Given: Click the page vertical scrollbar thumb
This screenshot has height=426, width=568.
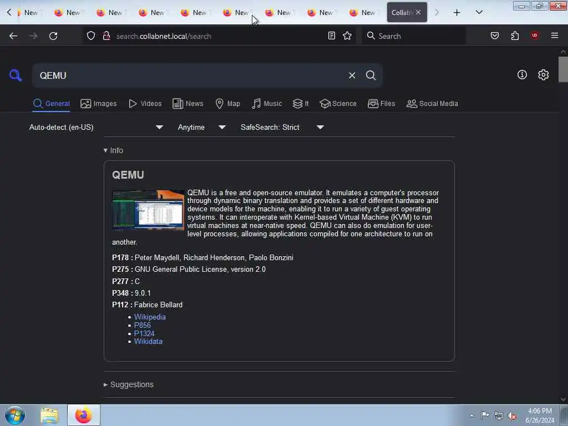Looking at the screenshot, I should point(563,69).
